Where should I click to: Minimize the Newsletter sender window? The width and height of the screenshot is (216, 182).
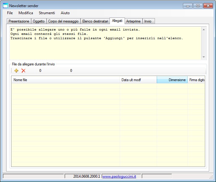point(188,6)
